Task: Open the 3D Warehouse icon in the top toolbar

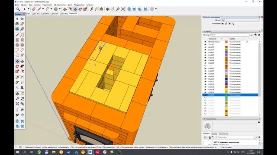Action: point(129,9)
